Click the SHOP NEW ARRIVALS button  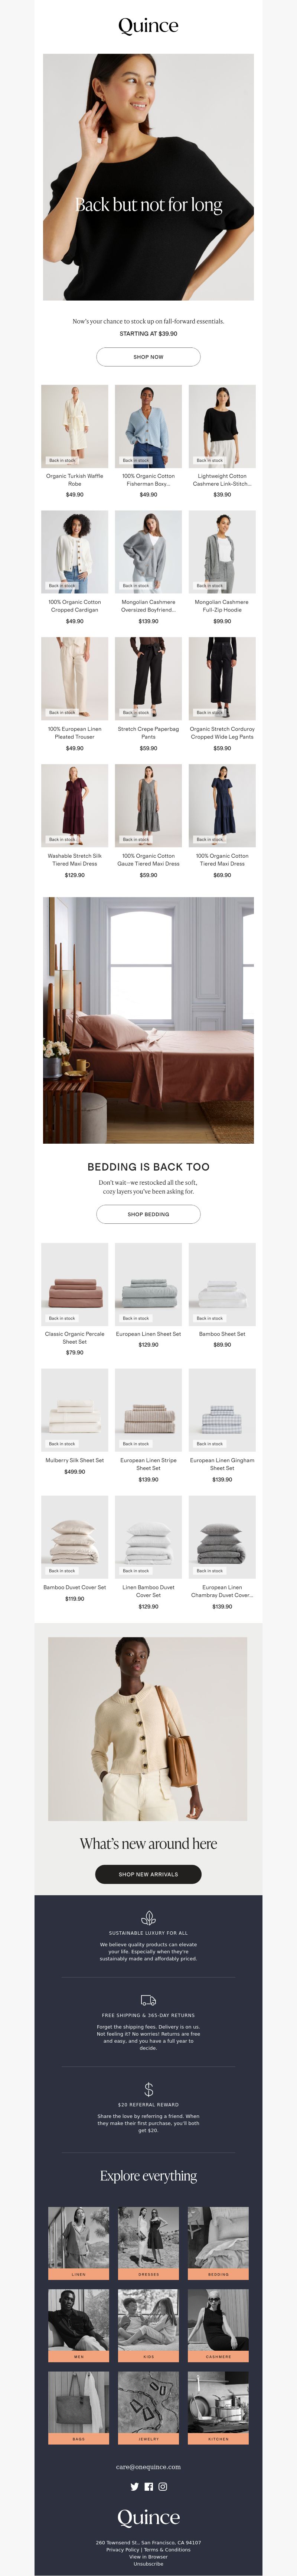tap(148, 1874)
